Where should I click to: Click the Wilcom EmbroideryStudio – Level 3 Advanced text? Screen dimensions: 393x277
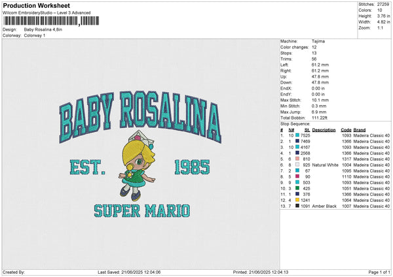(x=47, y=13)
